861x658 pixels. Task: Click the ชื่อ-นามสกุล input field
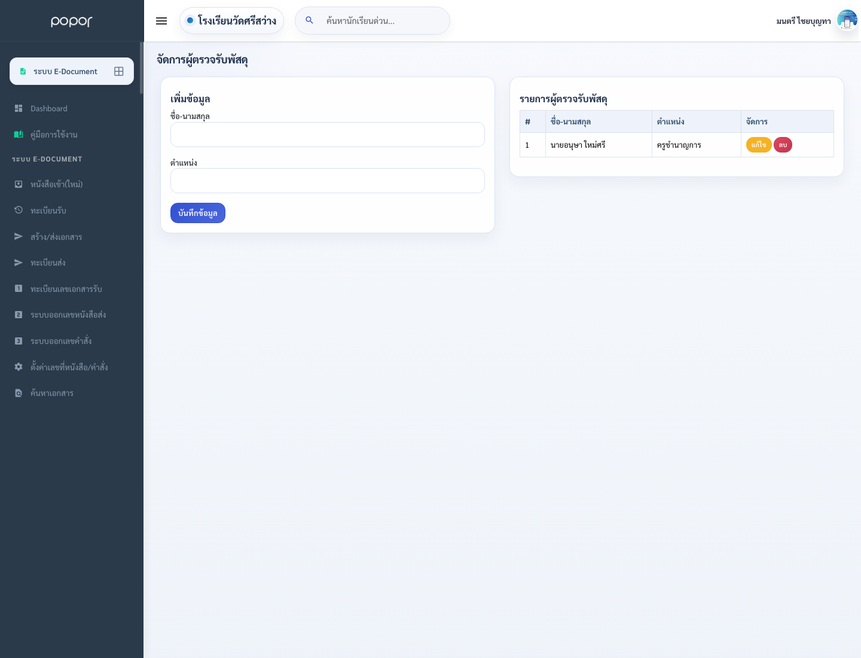pyautogui.click(x=328, y=135)
